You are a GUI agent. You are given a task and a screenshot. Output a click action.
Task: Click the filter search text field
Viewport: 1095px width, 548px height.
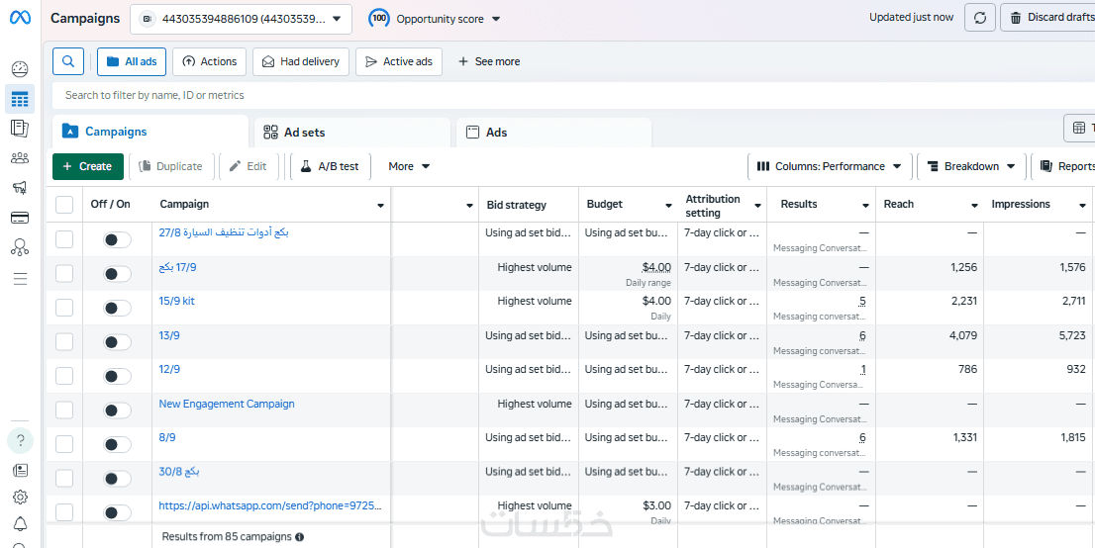point(396,95)
